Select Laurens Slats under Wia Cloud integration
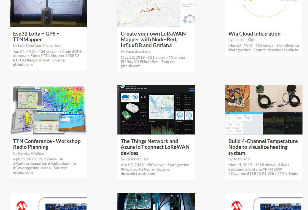 click(x=245, y=40)
